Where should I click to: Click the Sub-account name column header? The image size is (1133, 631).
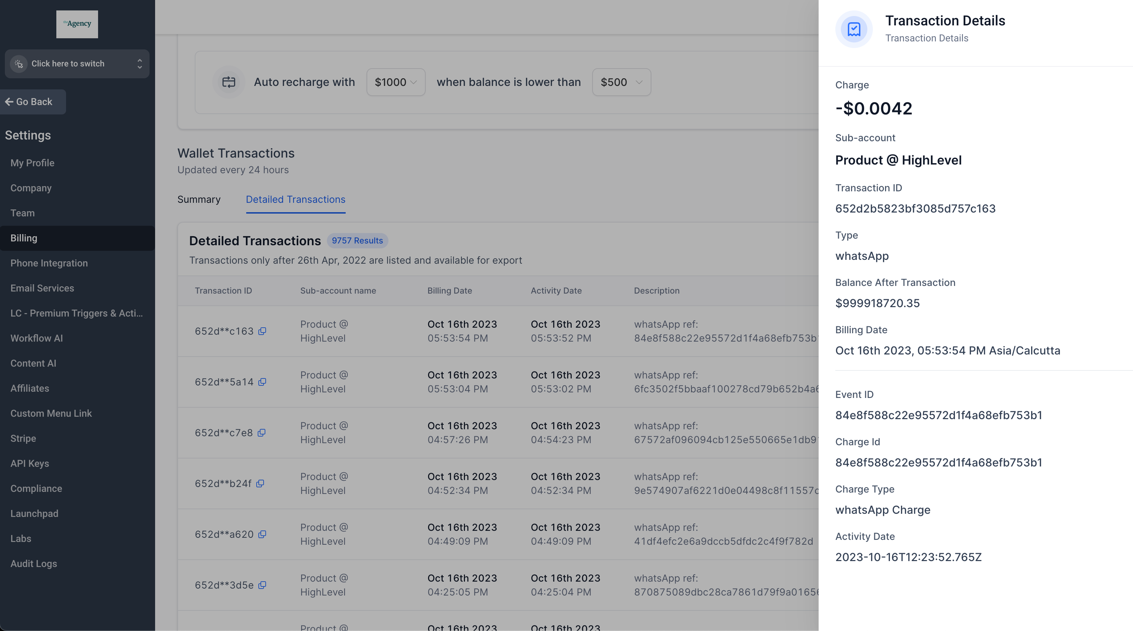(338, 290)
